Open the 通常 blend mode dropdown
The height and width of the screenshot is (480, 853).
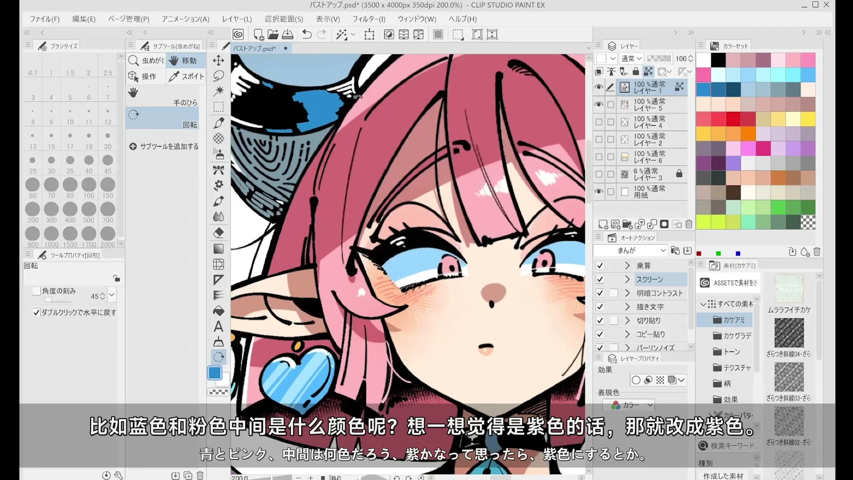click(x=632, y=59)
